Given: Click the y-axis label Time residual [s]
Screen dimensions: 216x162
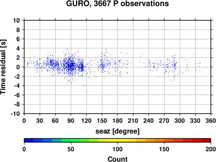Looking at the screenshot, I should tap(3, 67).
